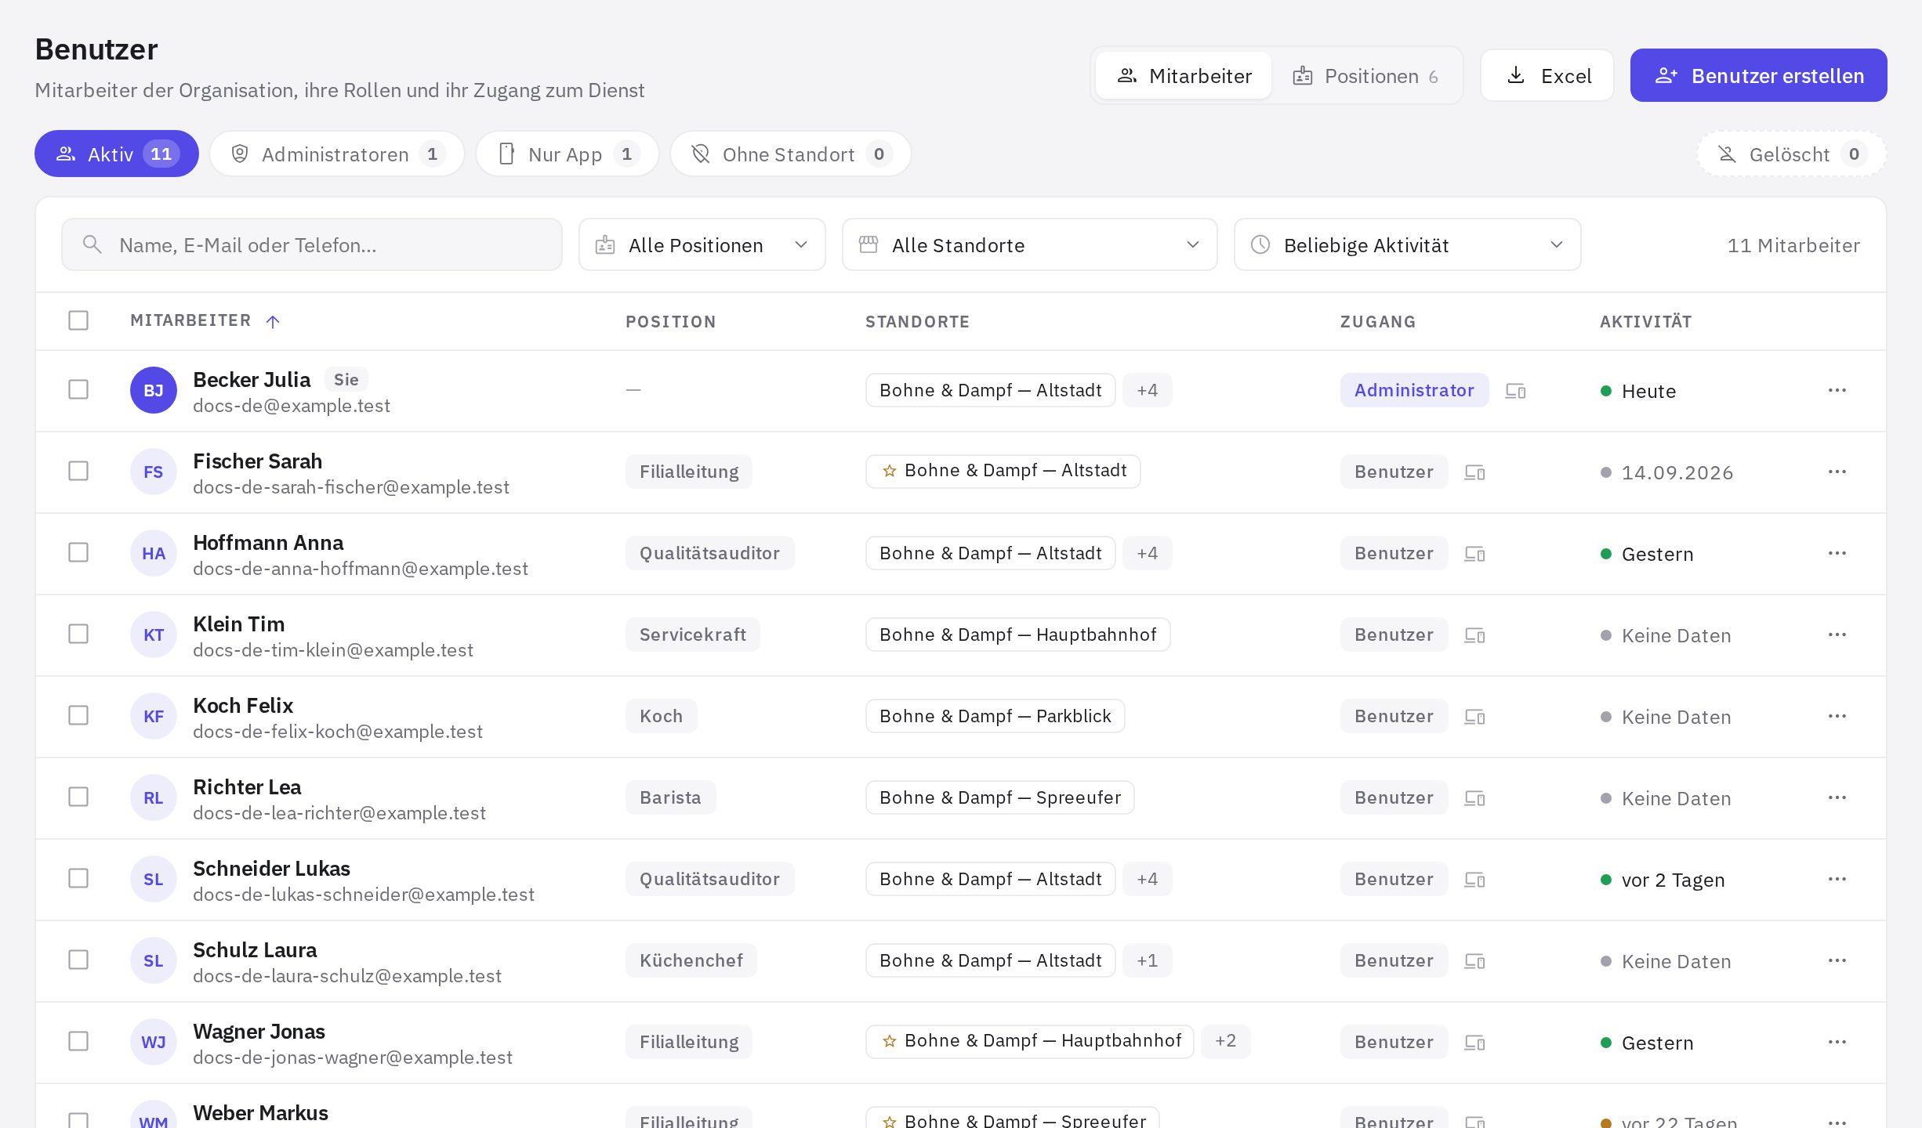The height and width of the screenshot is (1128, 1922).
Task: Open the three-dot menu for Wagner Jonas
Action: point(1837,1042)
